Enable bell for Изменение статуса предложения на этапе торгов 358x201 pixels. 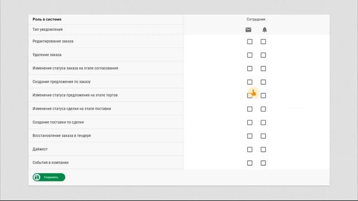(263, 95)
